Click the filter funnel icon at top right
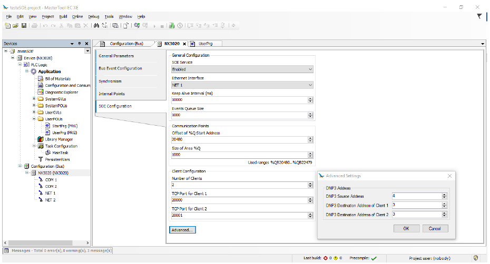This screenshot has width=490, height=264. [x=479, y=16]
